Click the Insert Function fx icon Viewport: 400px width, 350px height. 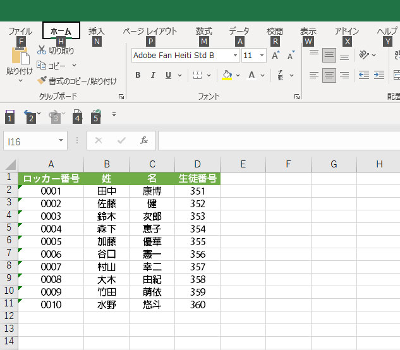coord(144,140)
